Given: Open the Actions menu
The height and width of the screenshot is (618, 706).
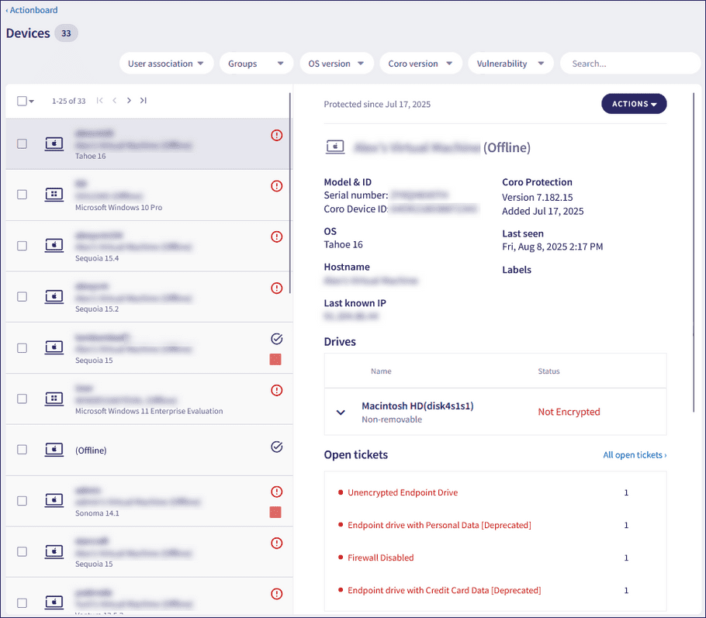Looking at the screenshot, I should (x=634, y=104).
